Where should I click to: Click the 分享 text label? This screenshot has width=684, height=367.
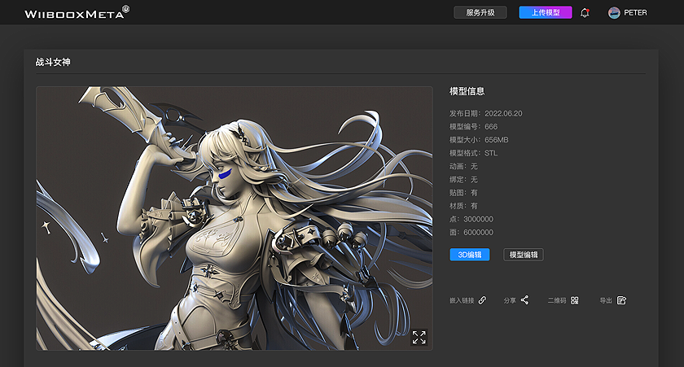[510, 300]
